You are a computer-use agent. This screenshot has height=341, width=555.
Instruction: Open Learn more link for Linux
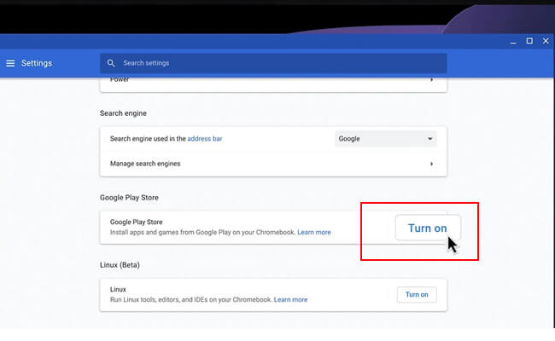[290, 300]
